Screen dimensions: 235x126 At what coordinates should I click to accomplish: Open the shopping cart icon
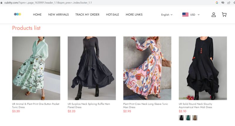224,14
